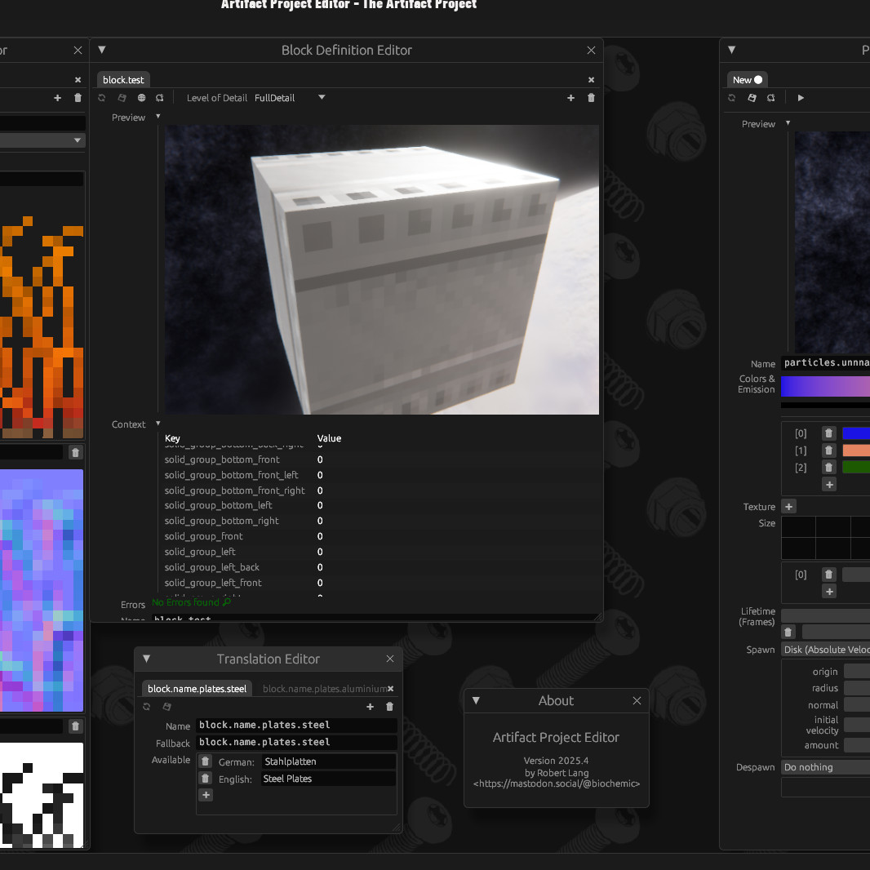This screenshot has width=870, height=870.
Task: Click magnifier icon next to No Errors Found
Action: 227,602
